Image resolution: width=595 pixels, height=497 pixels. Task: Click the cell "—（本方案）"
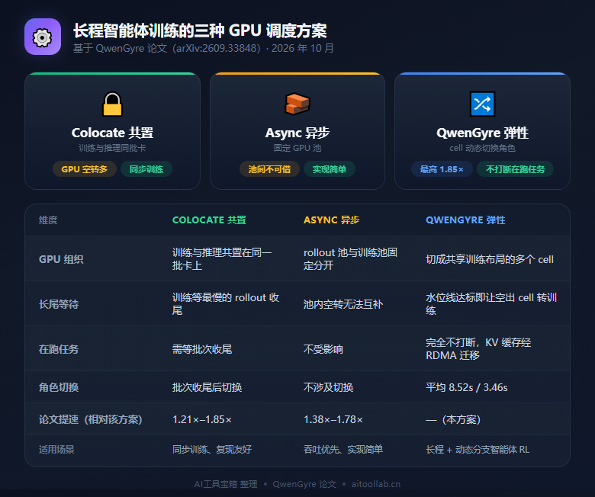click(x=453, y=419)
